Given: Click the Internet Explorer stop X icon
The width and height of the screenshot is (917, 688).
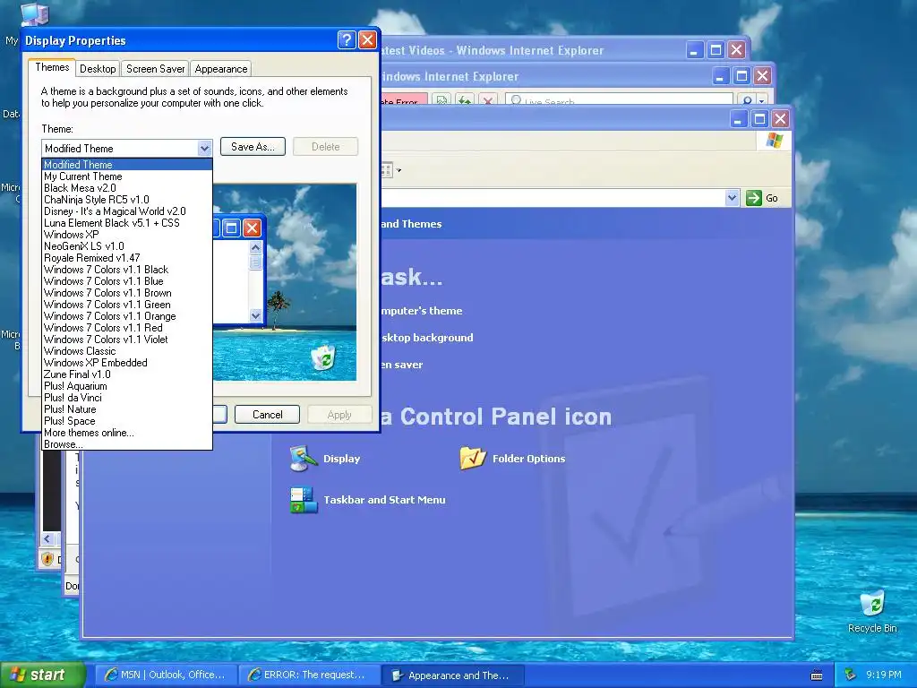Looking at the screenshot, I should click(x=488, y=100).
